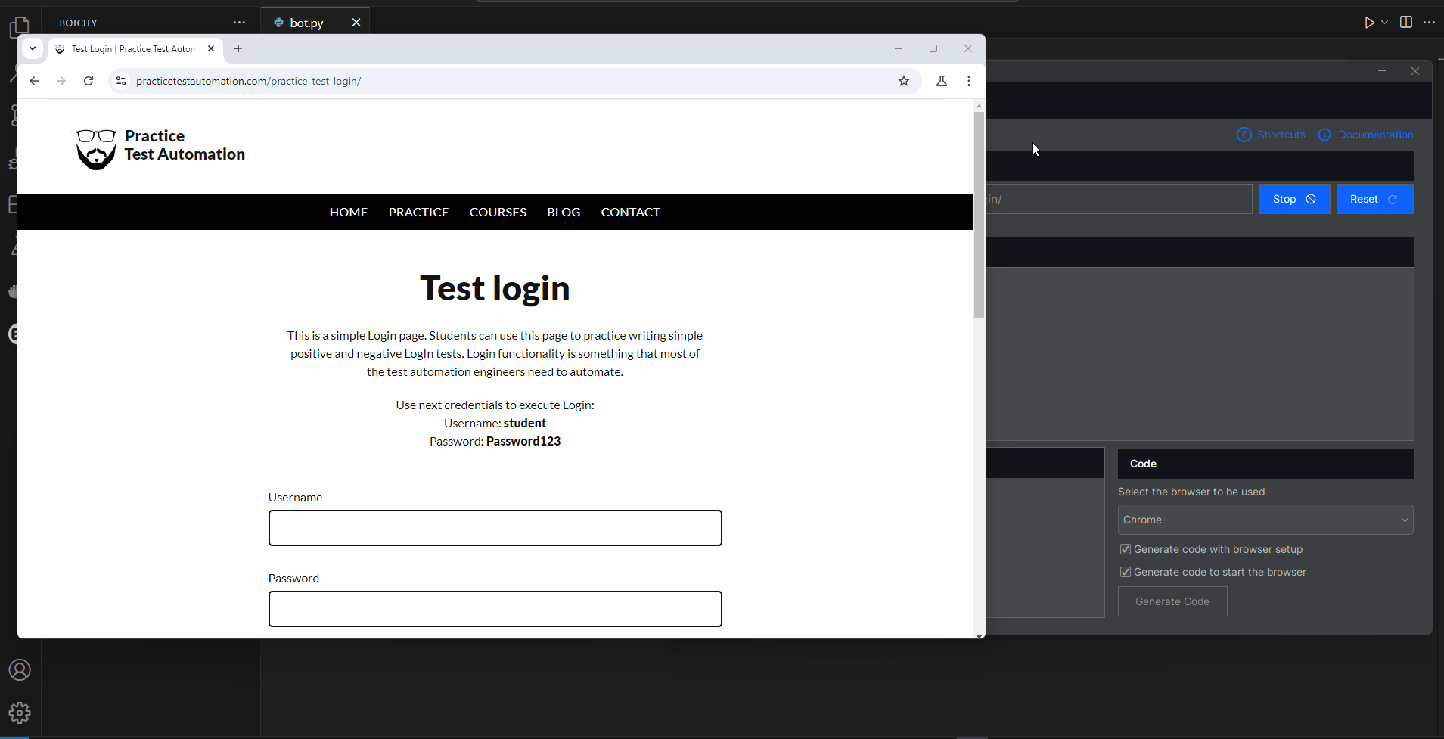This screenshot has height=739, width=1444.
Task: Open the Documentation link
Action: [1366, 135]
